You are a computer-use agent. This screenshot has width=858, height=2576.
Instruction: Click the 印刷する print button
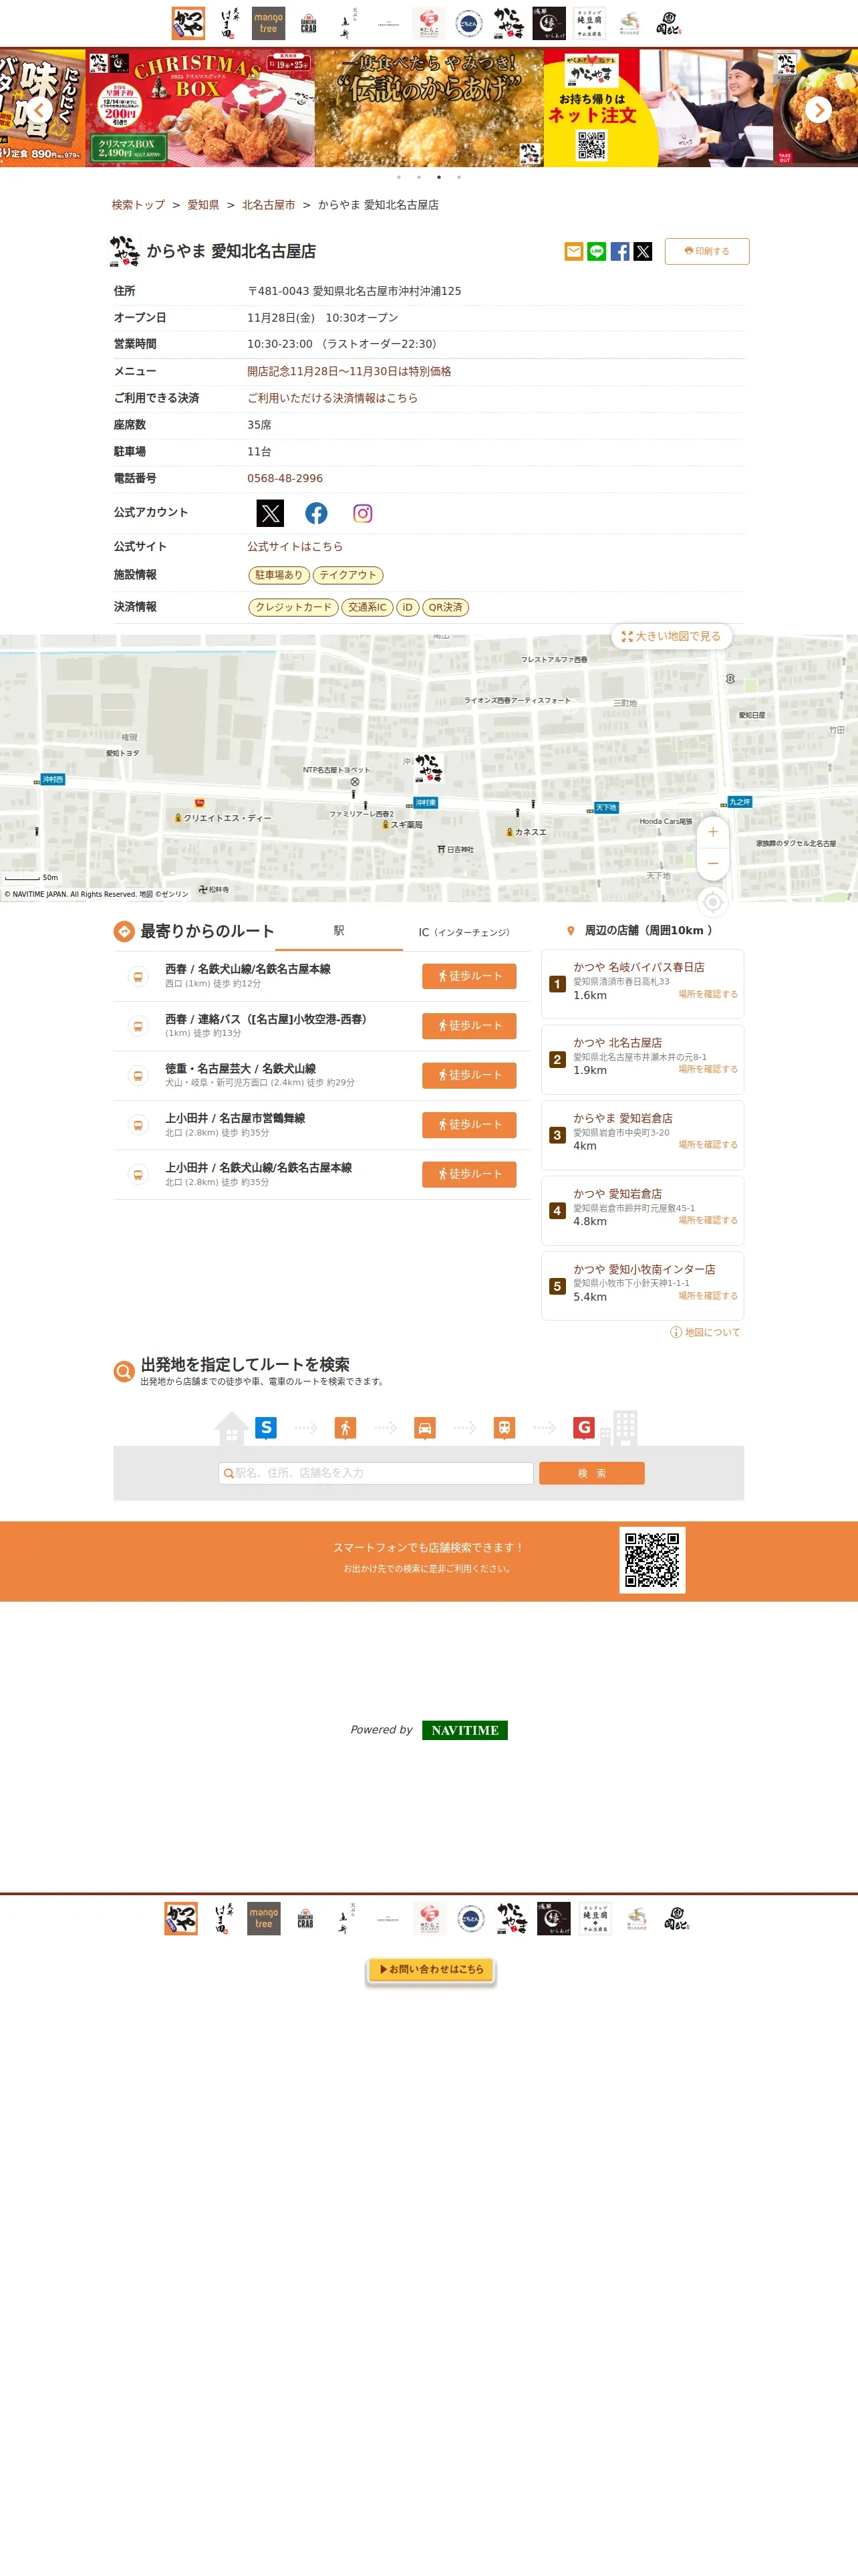706,251
